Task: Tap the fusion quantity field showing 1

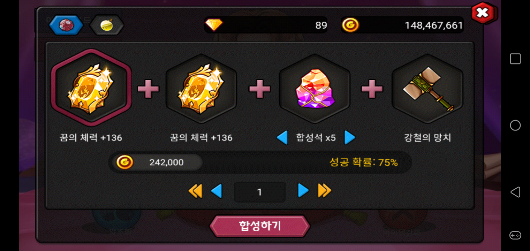Action: click(x=260, y=192)
